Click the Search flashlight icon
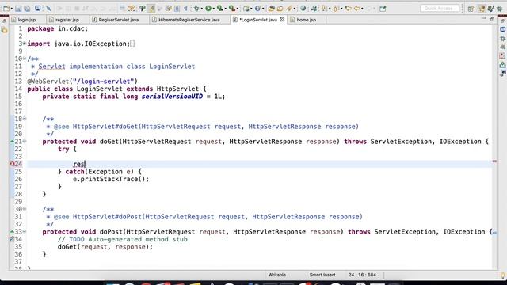The height and width of the screenshot is (285, 507). (x=288, y=9)
